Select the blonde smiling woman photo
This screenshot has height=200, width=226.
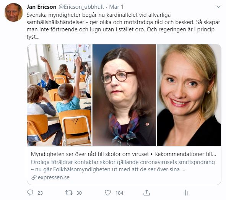pos(189,95)
